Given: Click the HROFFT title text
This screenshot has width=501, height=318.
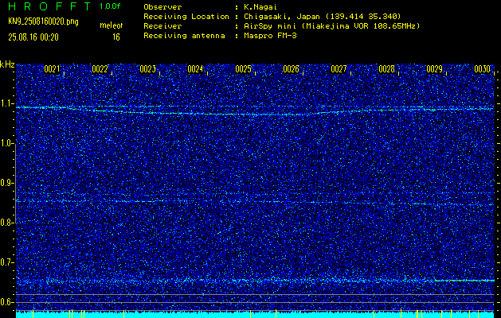Looking at the screenshot, I should 49,6.
